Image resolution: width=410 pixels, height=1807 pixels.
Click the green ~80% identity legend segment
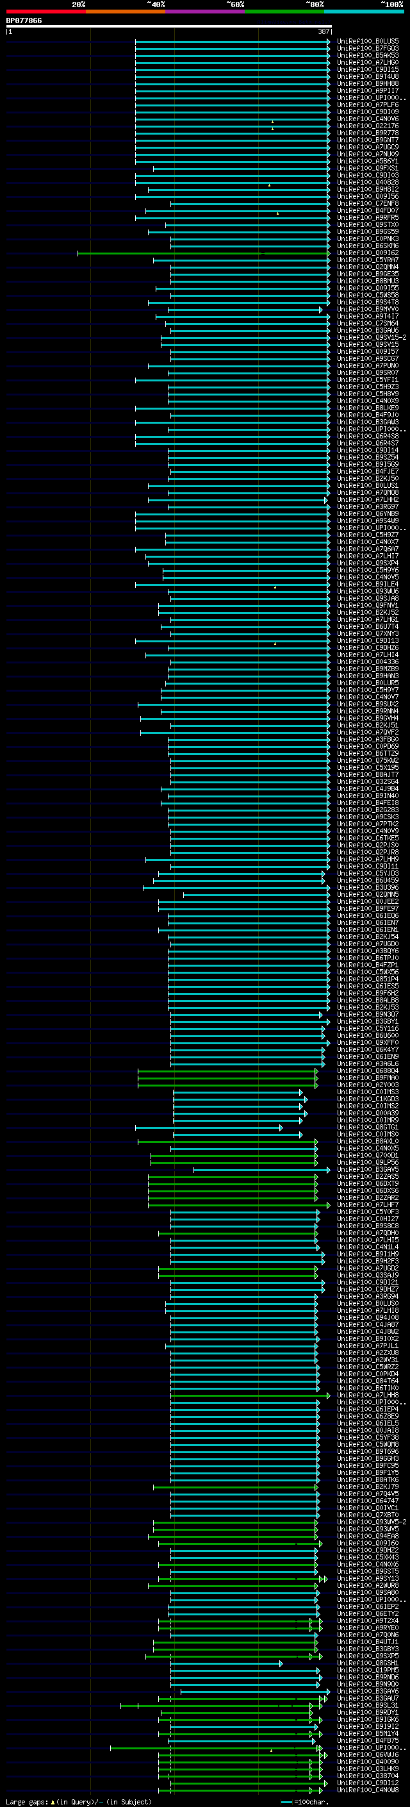pyautogui.click(x=284, y=12)
